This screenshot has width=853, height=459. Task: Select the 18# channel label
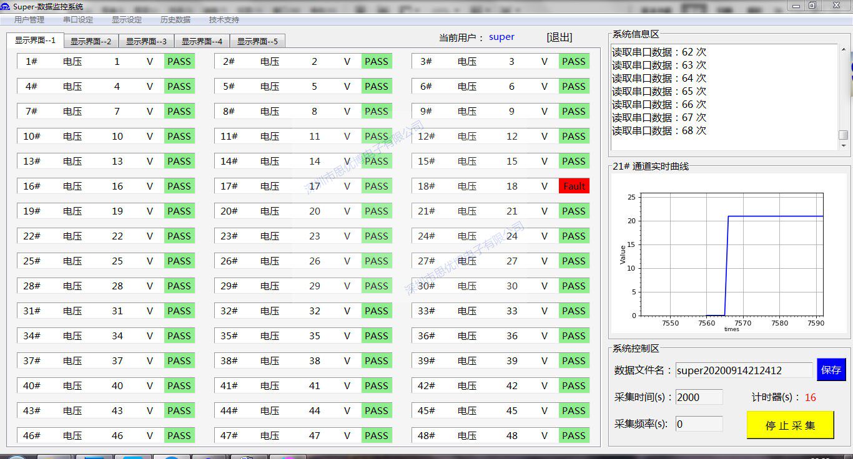[426, 186]
